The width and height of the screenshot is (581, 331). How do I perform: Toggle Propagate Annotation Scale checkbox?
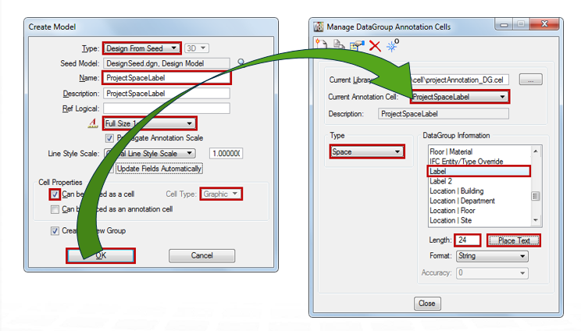(109, 138)
